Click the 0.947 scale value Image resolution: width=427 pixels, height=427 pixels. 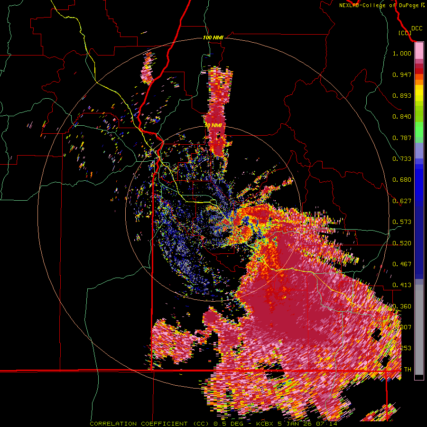(x=402, y=74)
